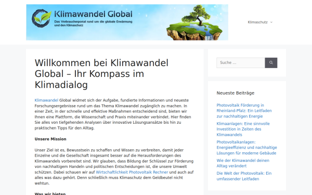
Task: Focus the Suche search field
Action: pyautogui.click(x=241, y=63)
